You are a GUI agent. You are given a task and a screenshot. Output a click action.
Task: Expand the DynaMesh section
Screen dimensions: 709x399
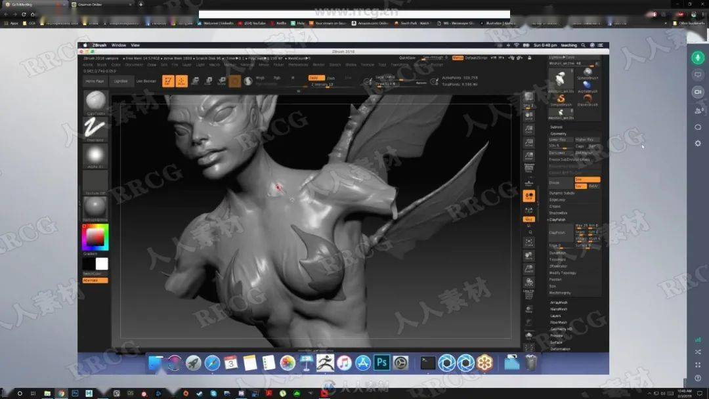(x=557, y=253)
